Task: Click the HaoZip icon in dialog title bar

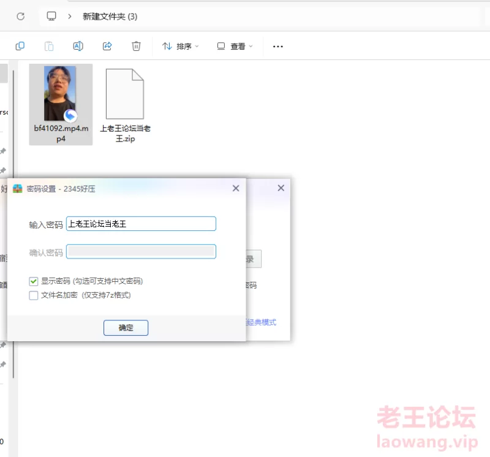Action: (17, 189)
